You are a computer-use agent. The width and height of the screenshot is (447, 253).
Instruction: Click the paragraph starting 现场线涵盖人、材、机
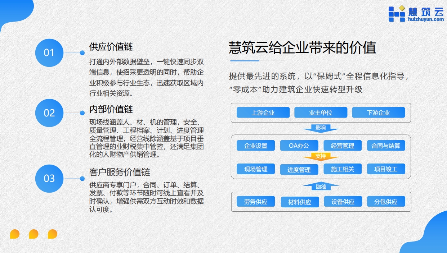tap(147, 138)
